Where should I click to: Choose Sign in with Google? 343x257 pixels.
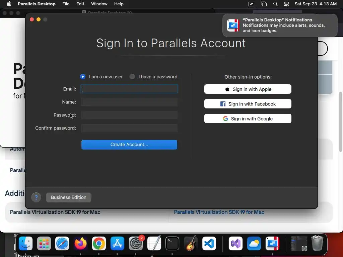(x=248, y=119)
